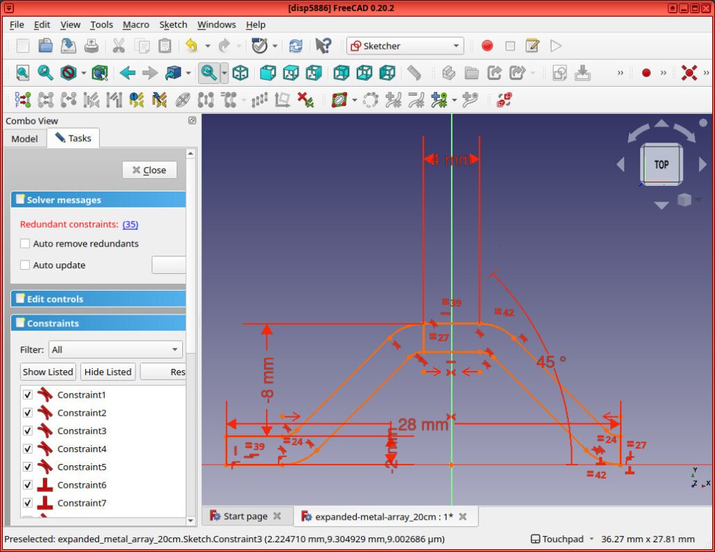Switch to the Model tab

coord(24,138)
